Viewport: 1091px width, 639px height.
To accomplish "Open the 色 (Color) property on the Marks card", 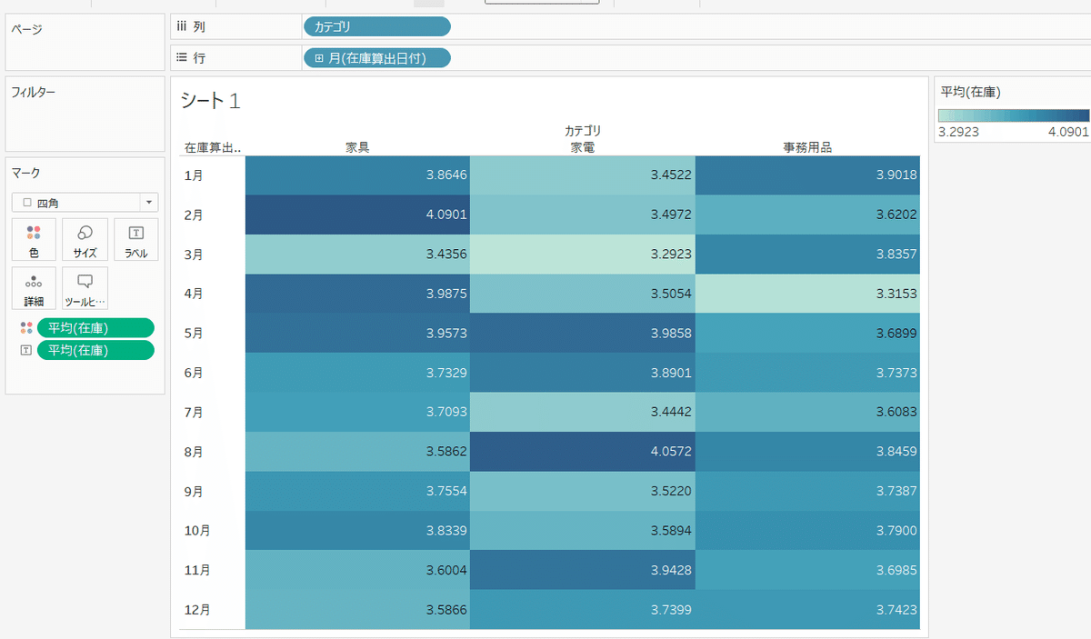I will [x=33, y=239].
